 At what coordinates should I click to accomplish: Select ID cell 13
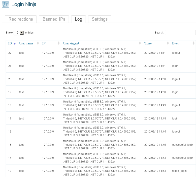click(10, 171)
